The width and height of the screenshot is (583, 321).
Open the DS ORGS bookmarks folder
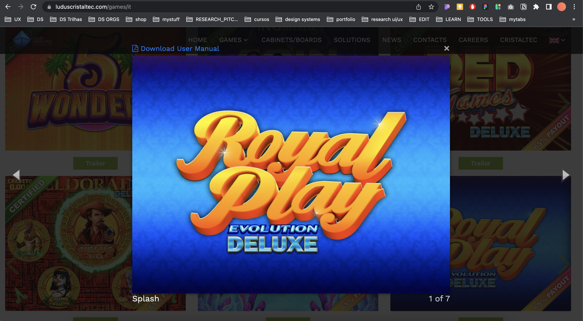[104, 19]
